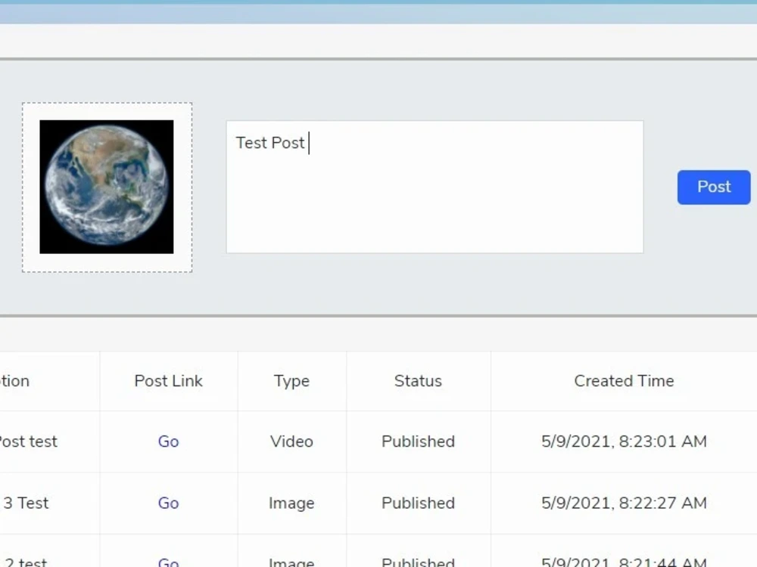The width and height of the screenshot is (757, 567).
Task: Select the Earth image thumbnail
Action: 107,187
